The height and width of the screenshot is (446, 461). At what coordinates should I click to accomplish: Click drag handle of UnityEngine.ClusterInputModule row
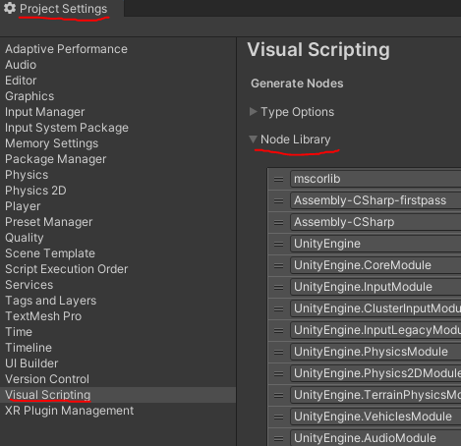pyautogui.click(x=278, y=308)
